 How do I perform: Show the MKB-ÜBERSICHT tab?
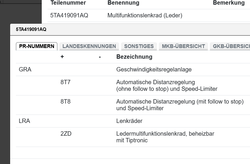[183, 46]
